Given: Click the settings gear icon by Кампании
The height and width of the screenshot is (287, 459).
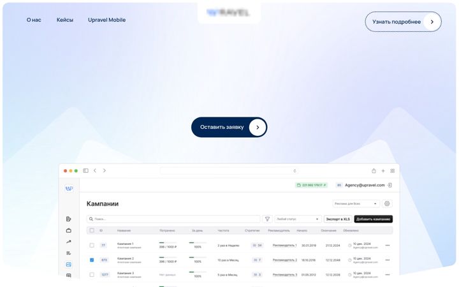Looking at the screenshot, I should tap(387, 203).
